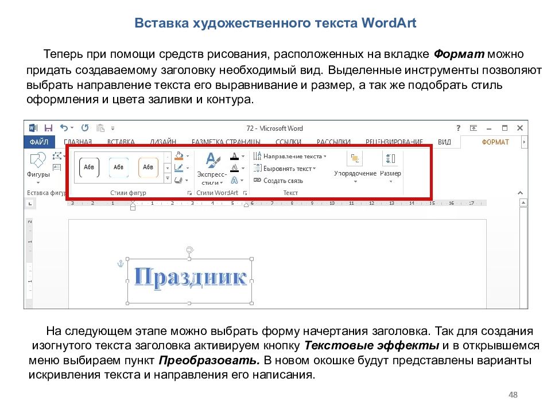The image size is (551, 413).
Task: Click the Word logo in the title bar
Action: click(33, 128)
